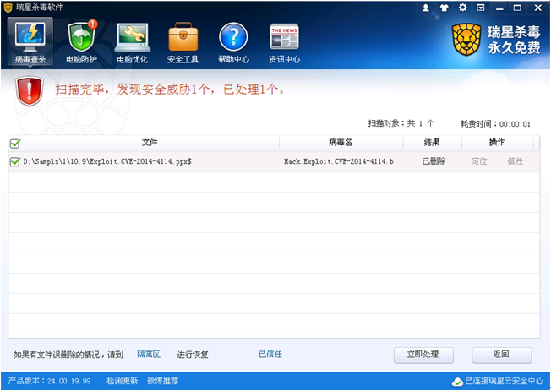Click the 耗费时间 00:00:01 text
551x391 pixels.
point(495,123)
